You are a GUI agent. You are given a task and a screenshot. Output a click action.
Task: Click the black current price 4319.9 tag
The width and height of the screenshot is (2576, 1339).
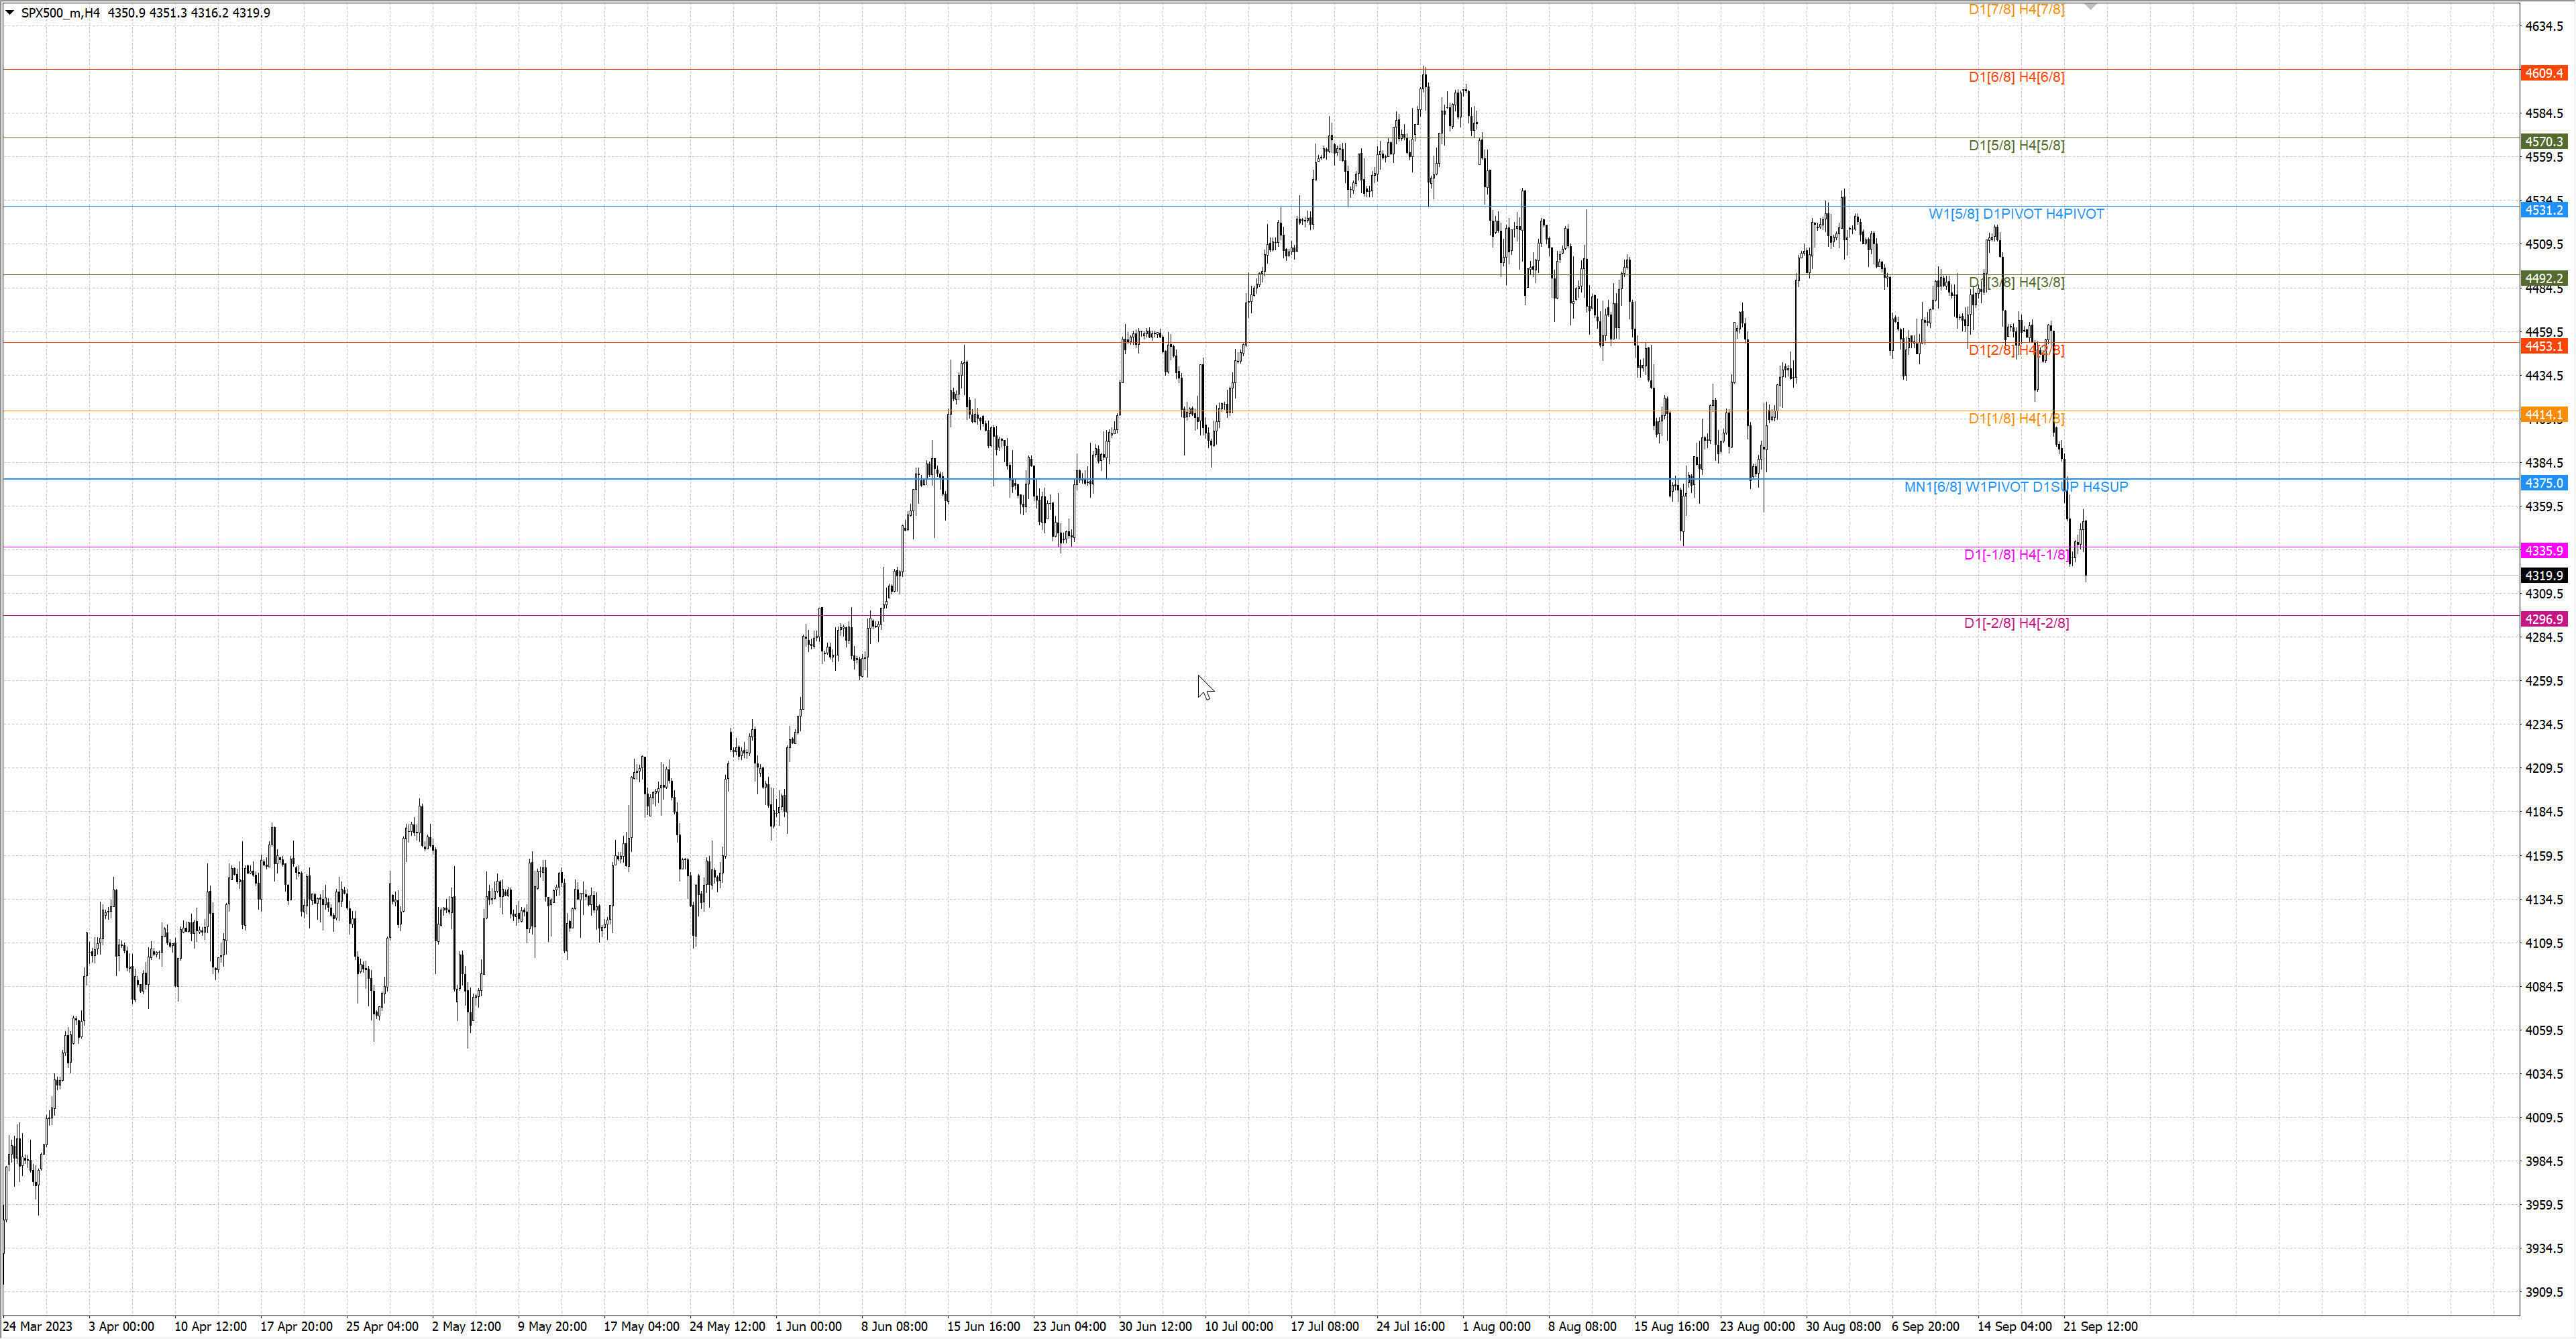coord(2543,576)
